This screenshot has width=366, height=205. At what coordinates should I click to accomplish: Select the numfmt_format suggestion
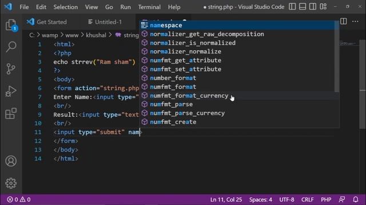click(237, 87)
